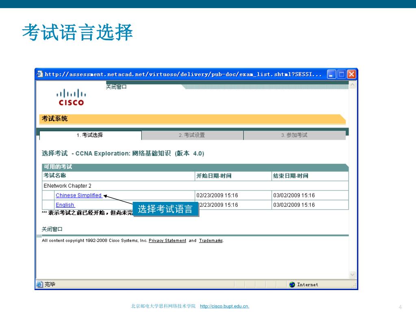Screen dimensions: 416x312
Task: Click the ENetwork Chapter 2 row
Action: 195,186
